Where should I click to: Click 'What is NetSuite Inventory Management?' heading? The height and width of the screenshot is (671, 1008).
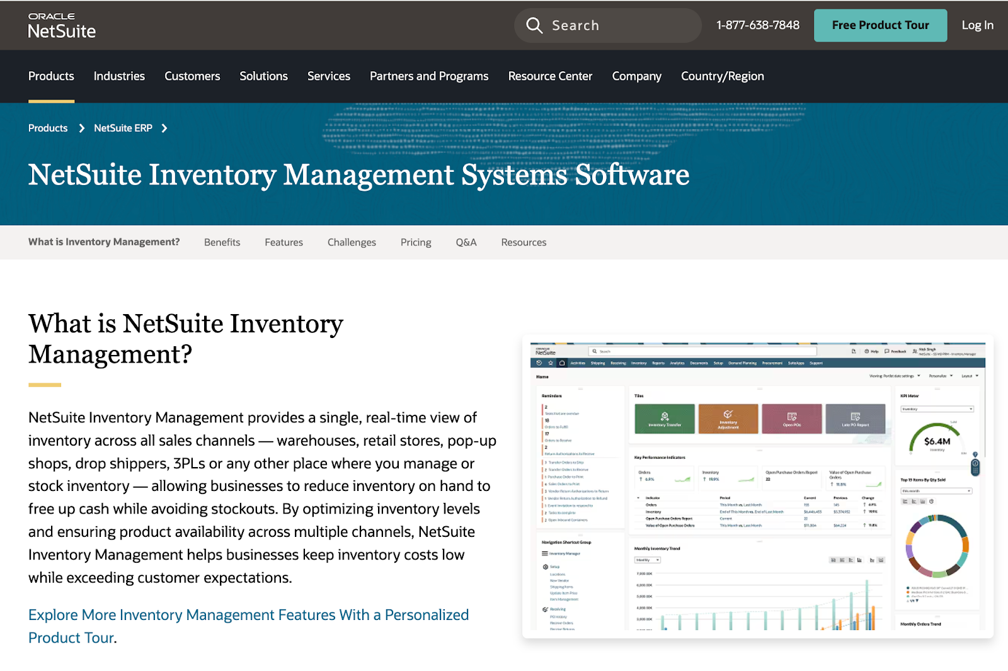[x=186, y=339]
